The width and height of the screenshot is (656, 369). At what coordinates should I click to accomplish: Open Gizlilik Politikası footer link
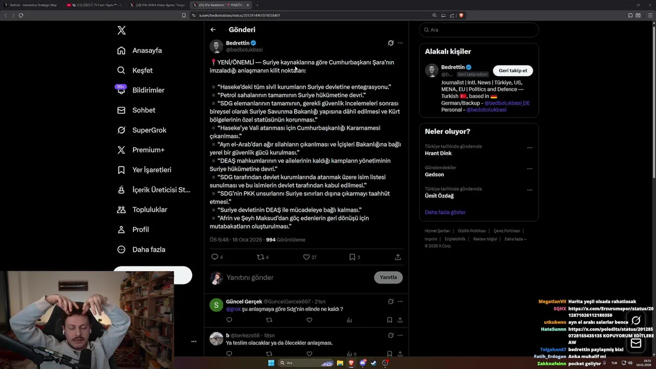coord(472,231)
